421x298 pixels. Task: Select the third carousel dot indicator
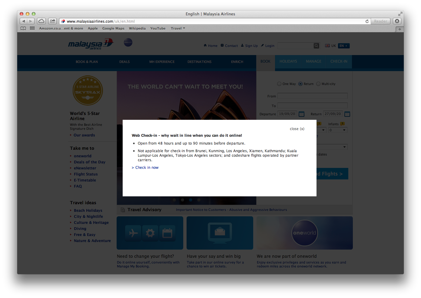[x=191, y=200]
